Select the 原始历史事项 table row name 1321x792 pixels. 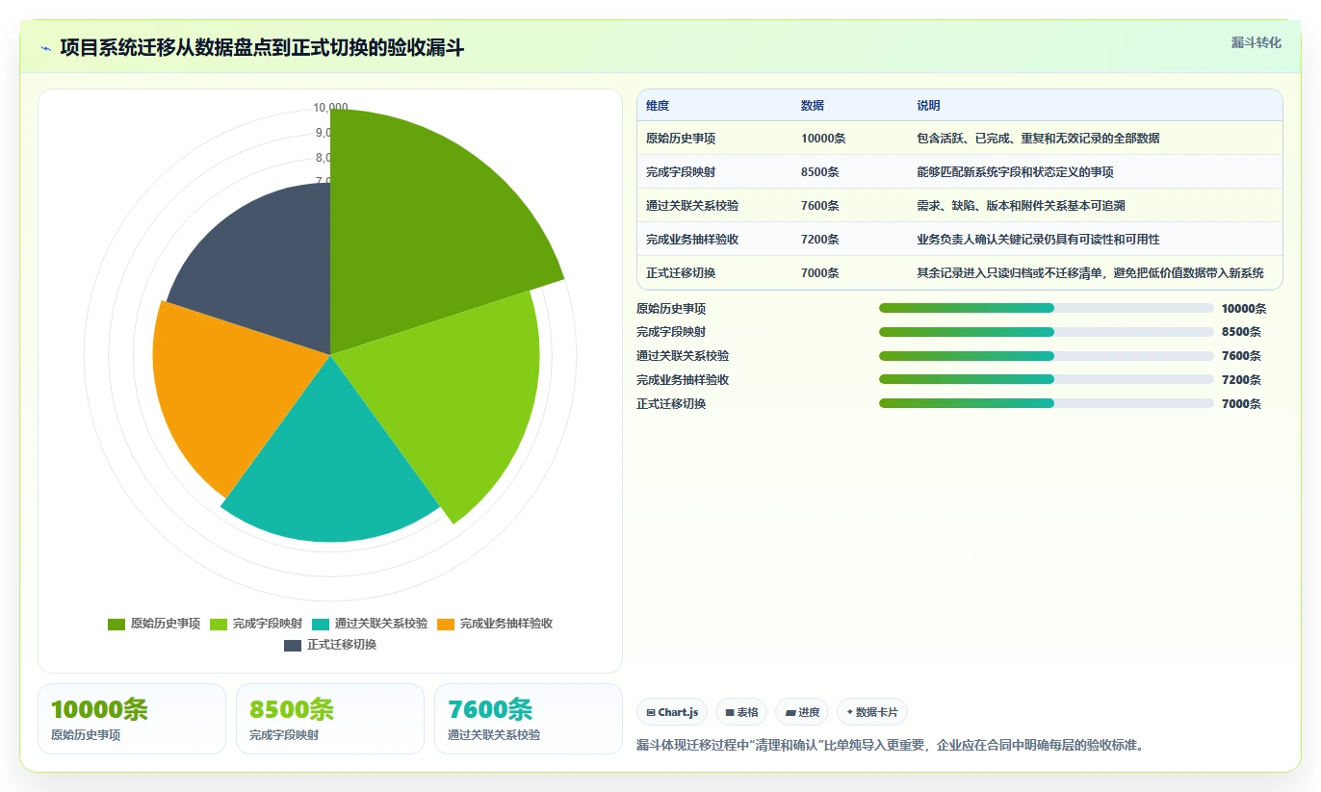(x=681, y=139)
